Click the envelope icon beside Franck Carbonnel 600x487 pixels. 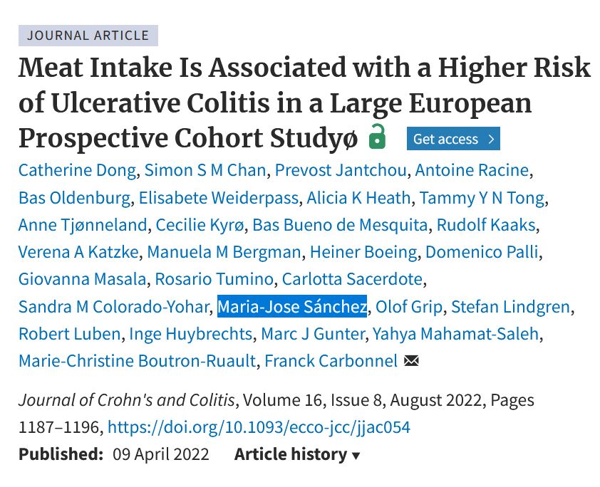(411, 361)
